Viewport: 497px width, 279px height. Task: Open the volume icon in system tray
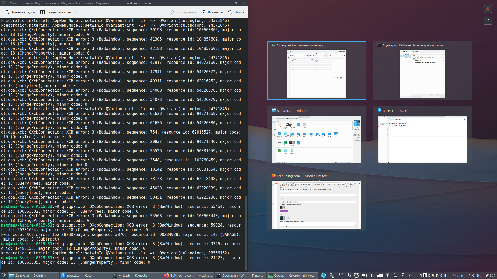point(372,275)
